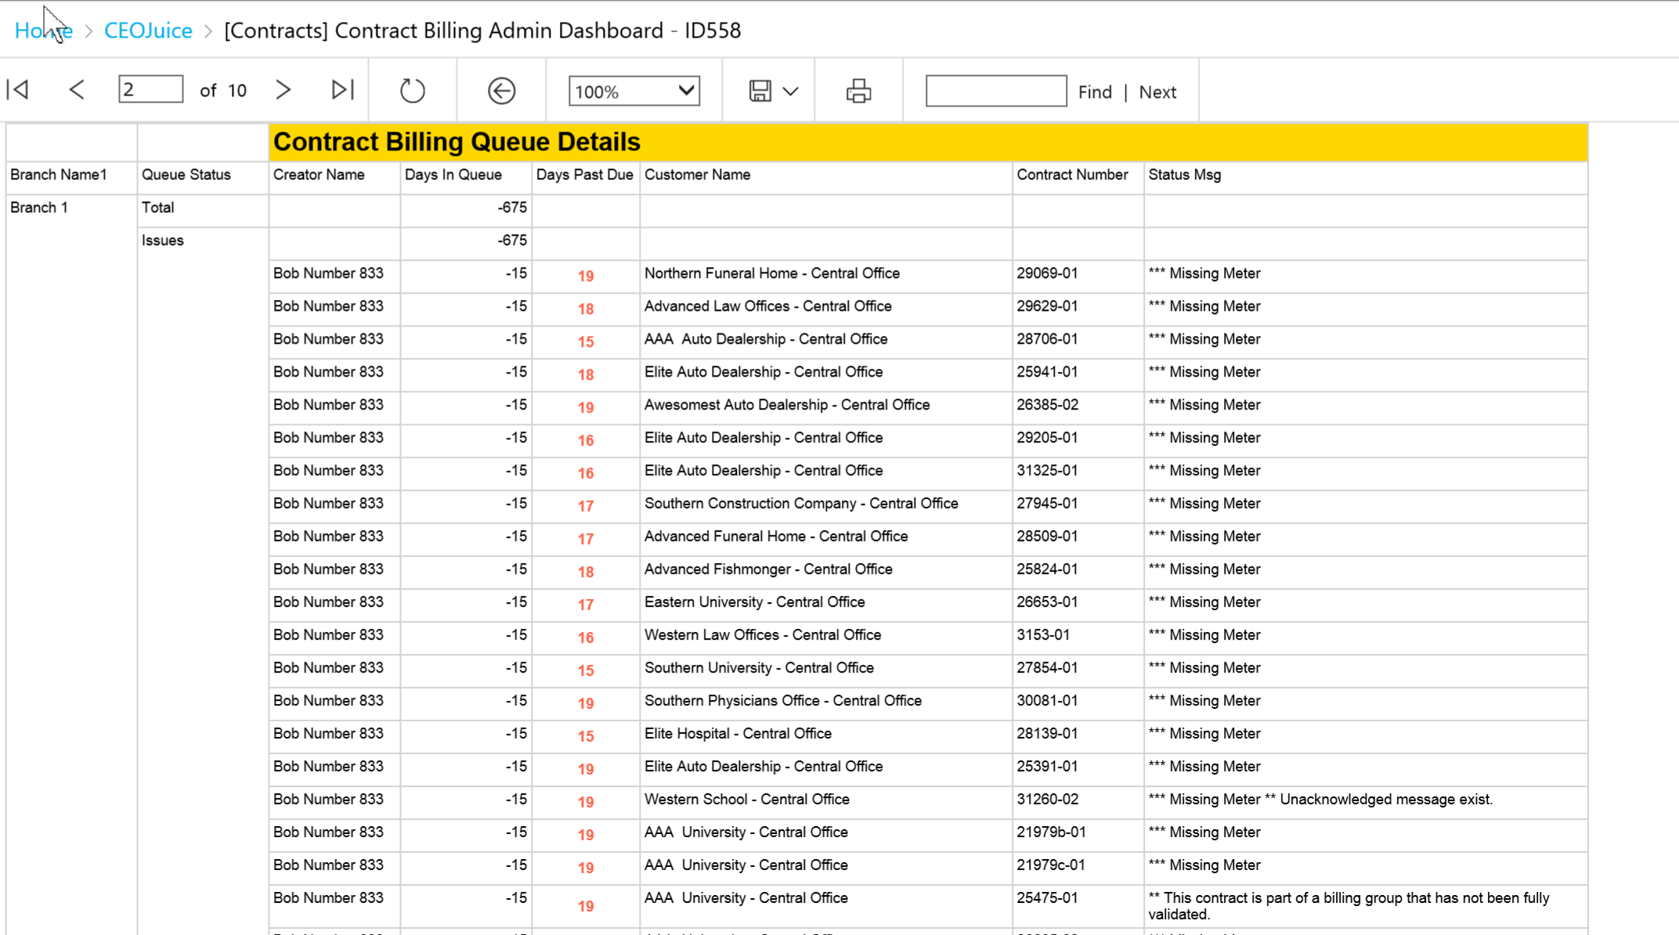Click Southern Physicians Office customer name
The height and width of the screenshot is (935, 1679).
783,701
